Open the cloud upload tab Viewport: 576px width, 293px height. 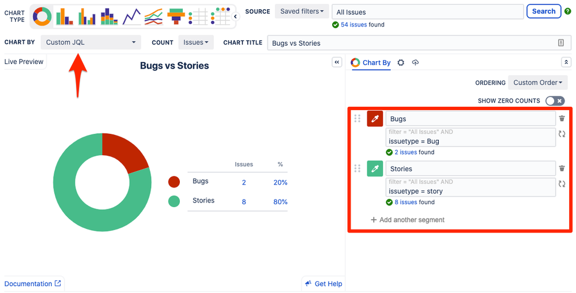tap(415, 62)
